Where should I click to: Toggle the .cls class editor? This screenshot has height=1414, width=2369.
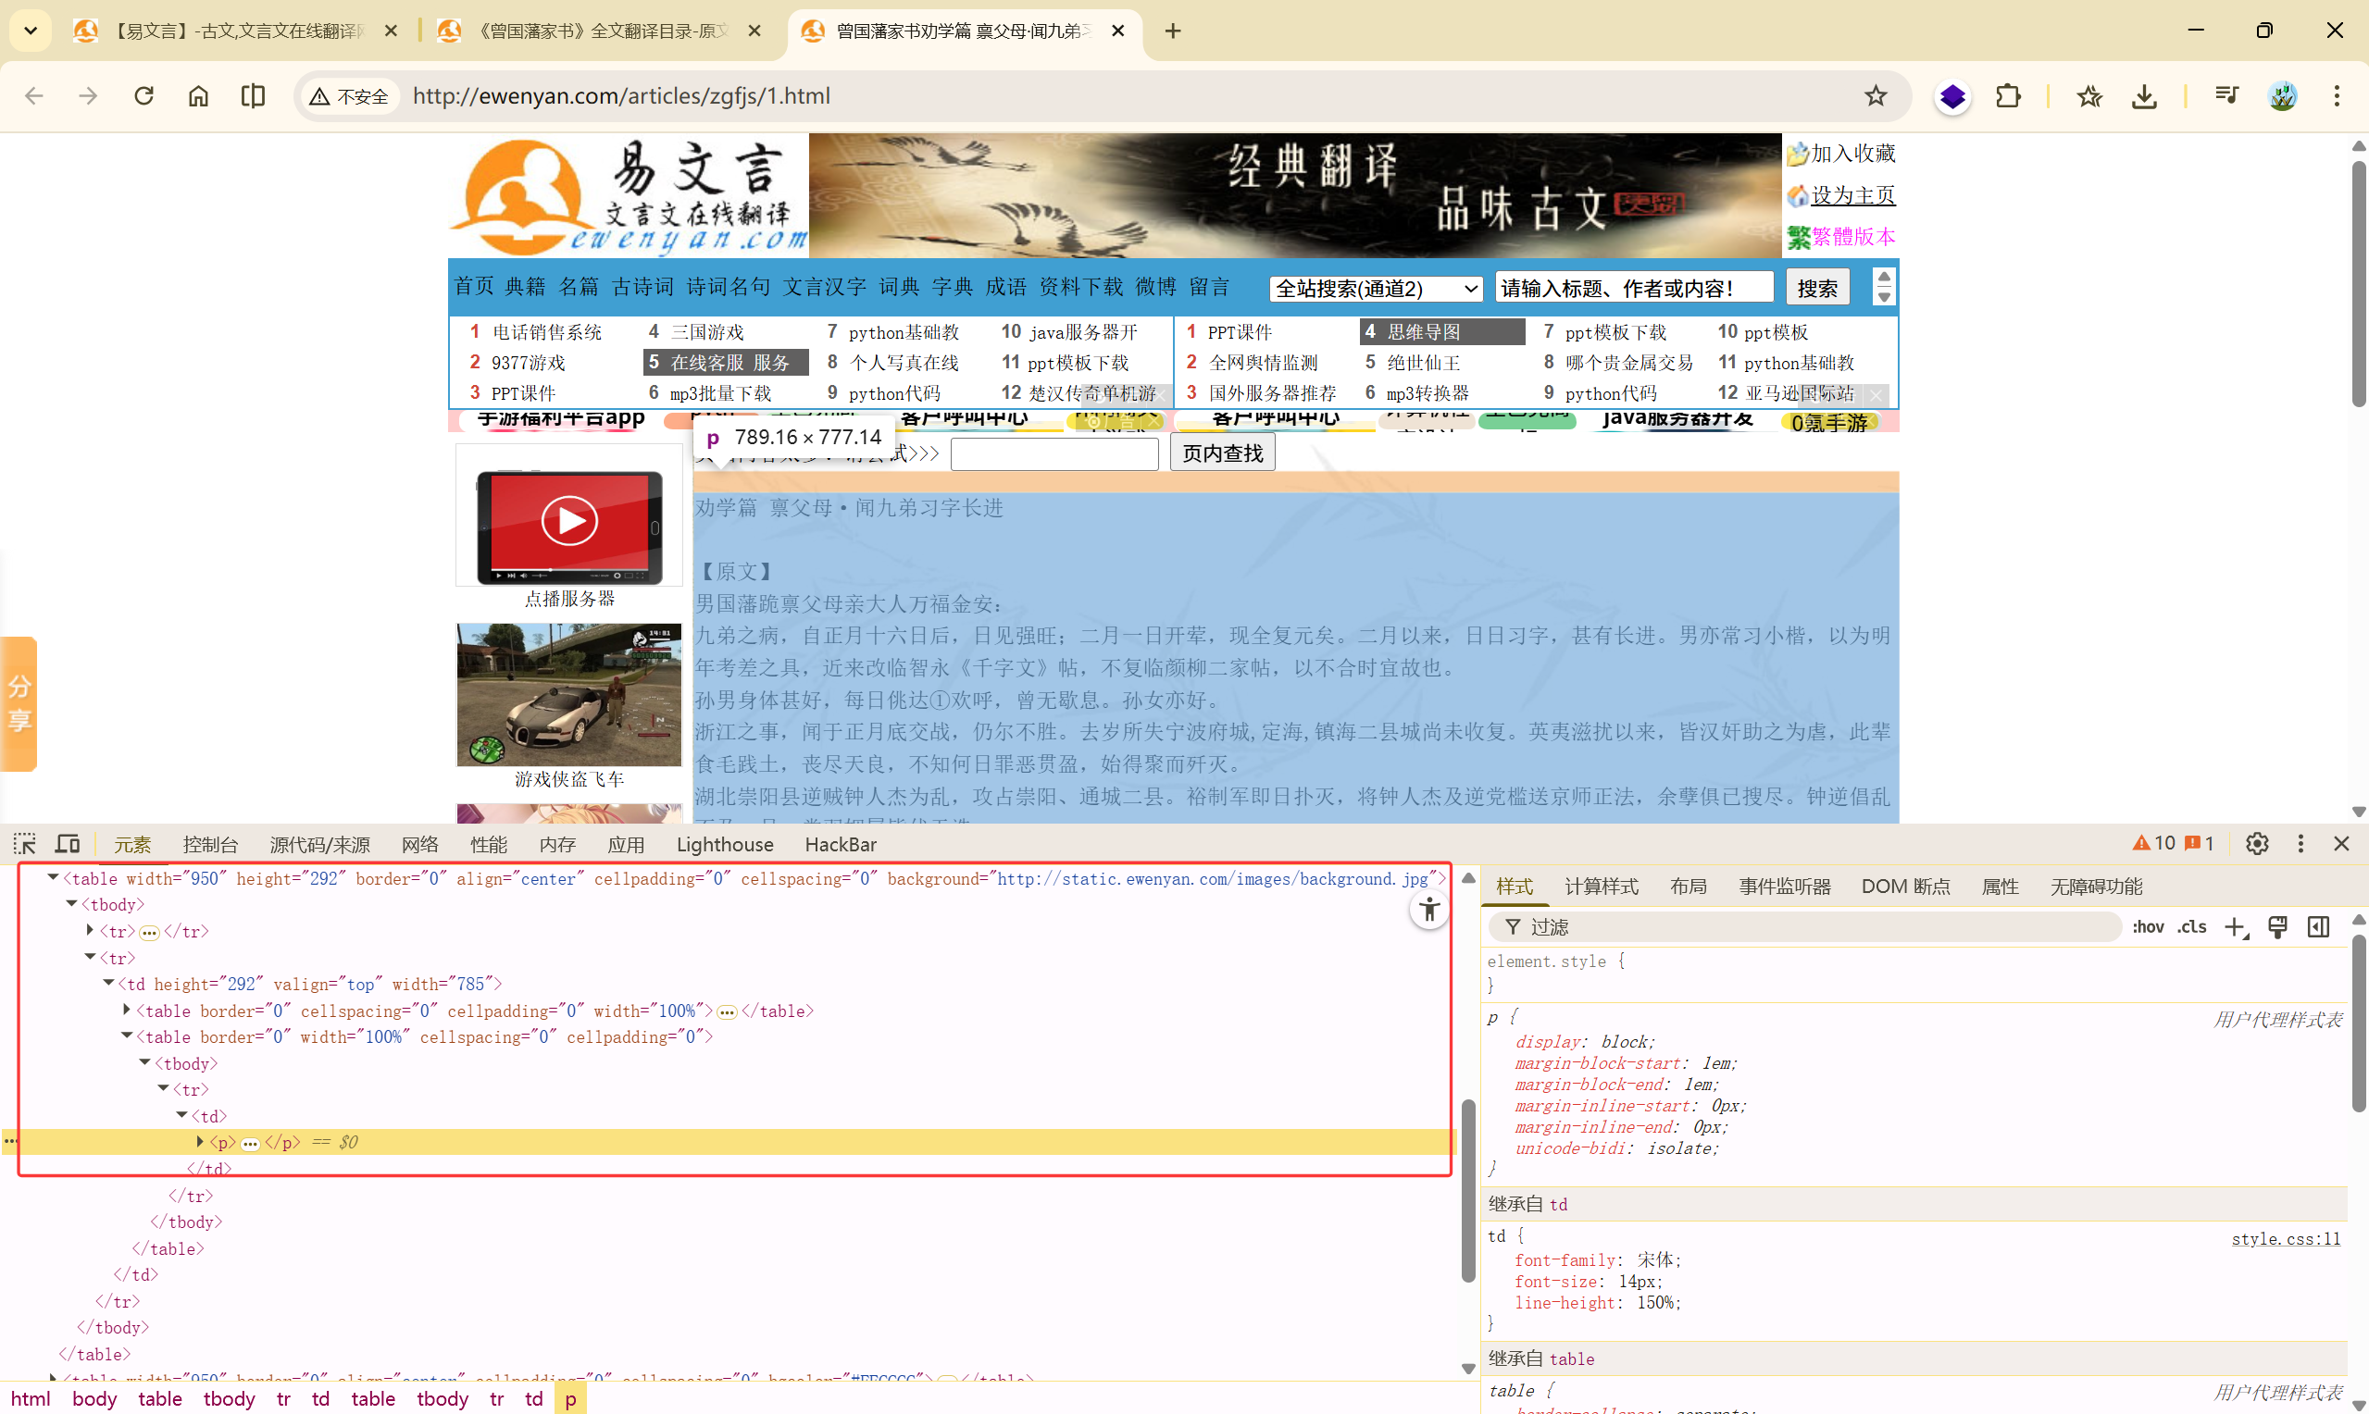tap(2191, 927)
